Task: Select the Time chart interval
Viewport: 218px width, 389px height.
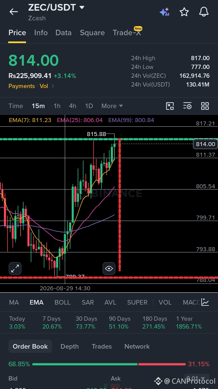Action: [x=16, y=106]
